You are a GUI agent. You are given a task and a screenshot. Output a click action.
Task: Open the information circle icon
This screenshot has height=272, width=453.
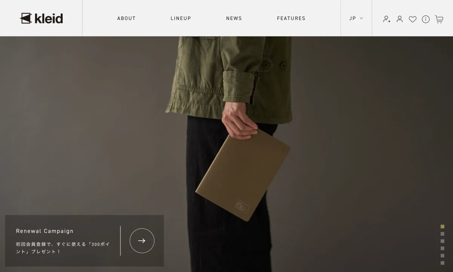pyautogui.click(x=426, y=19)
